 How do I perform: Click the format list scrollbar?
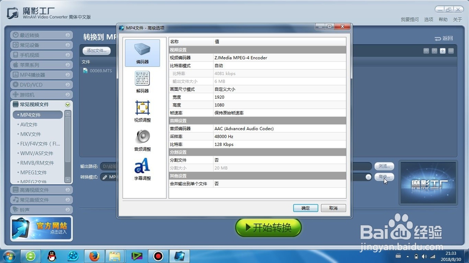(68, 146)
